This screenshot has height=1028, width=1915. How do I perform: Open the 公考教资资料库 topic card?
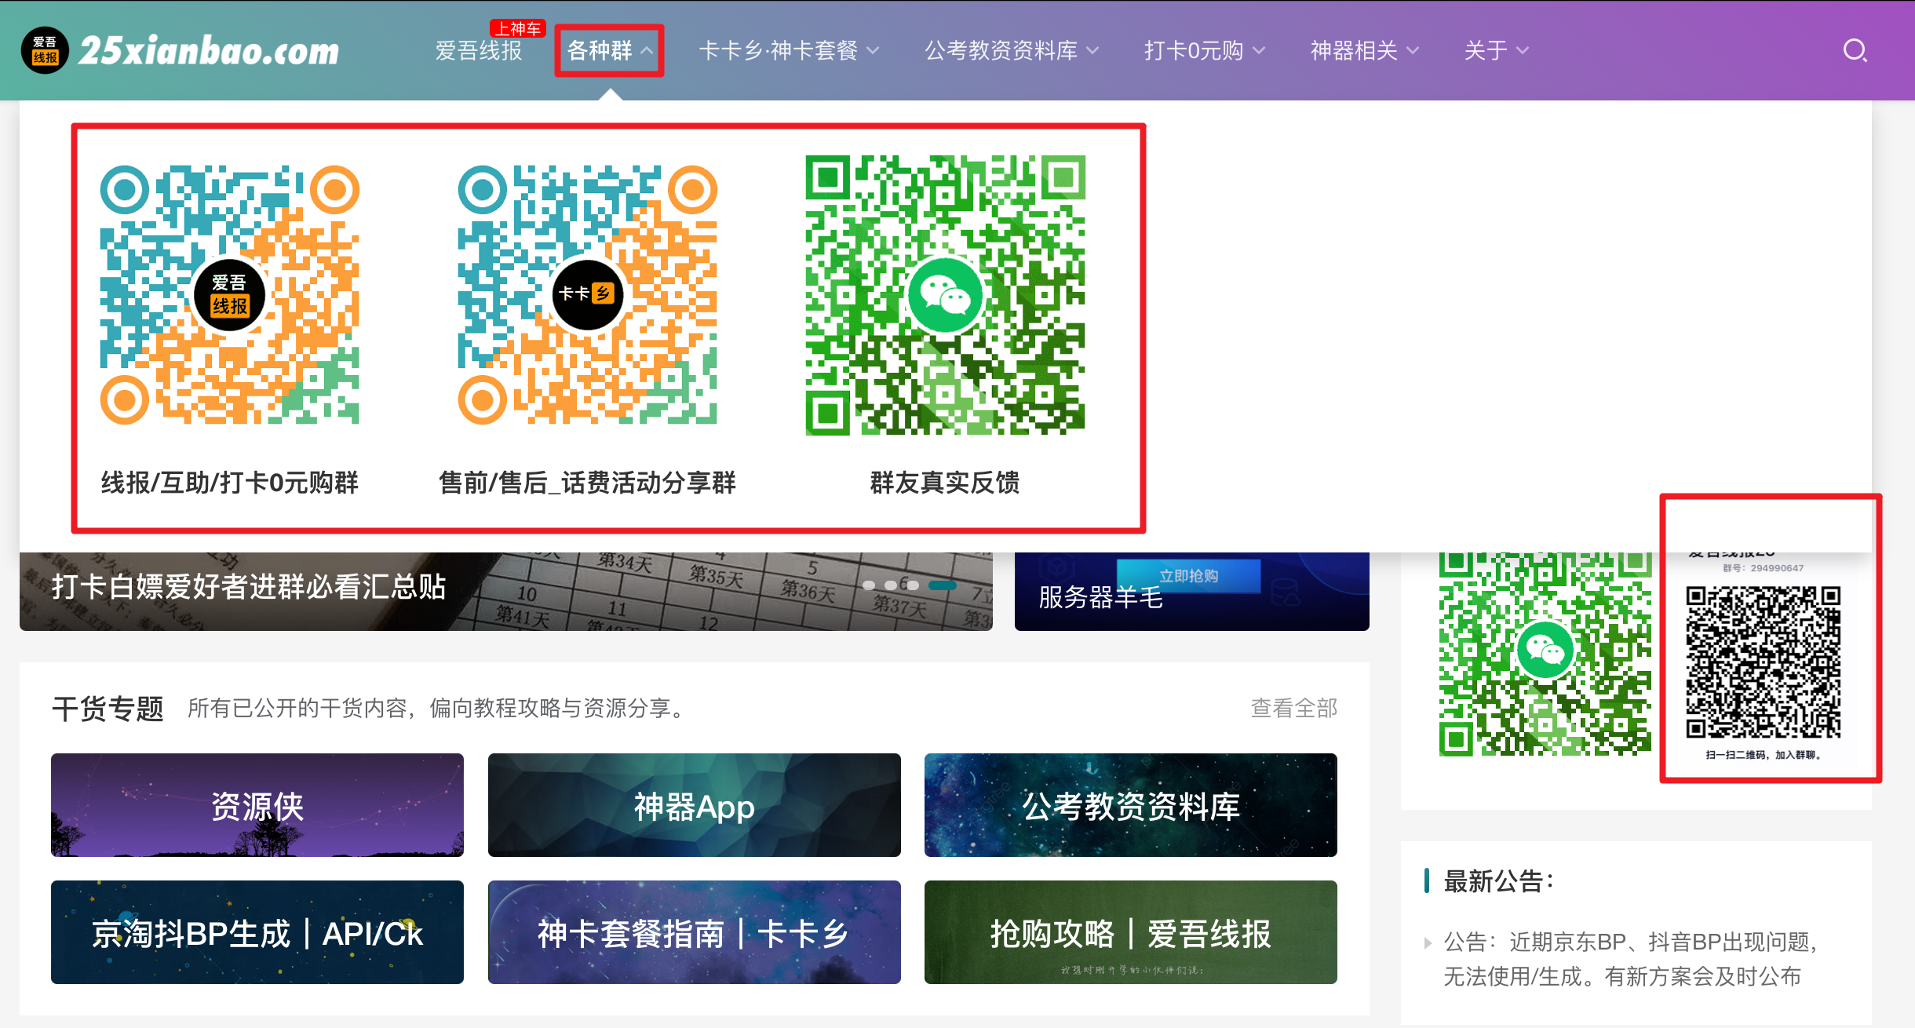pyautogui.click(x=1131, y=805)
